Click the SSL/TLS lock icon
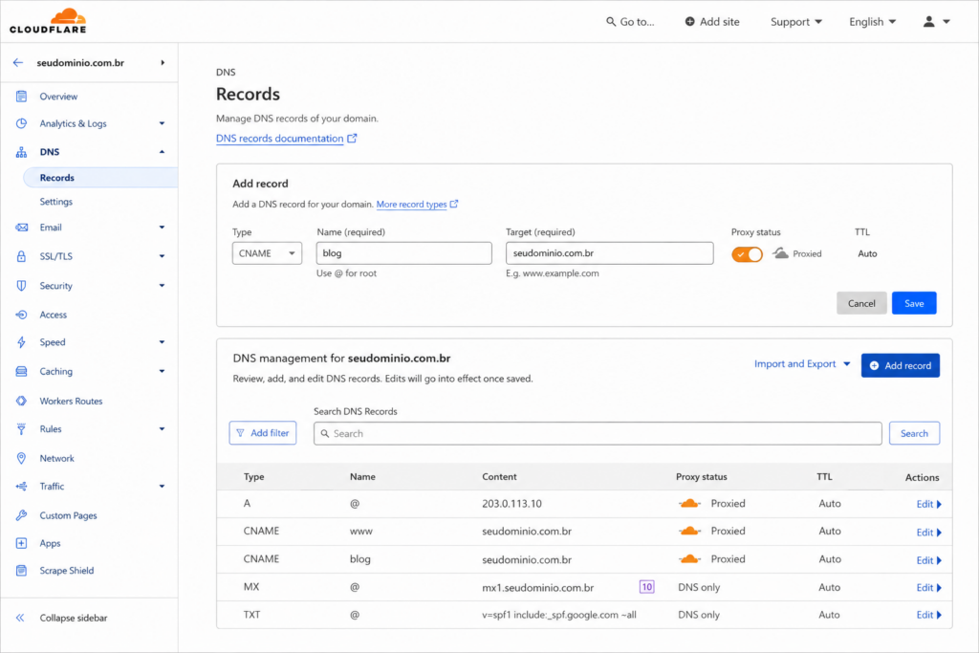This screenshot has width=979, height=653. coord(21,256)
